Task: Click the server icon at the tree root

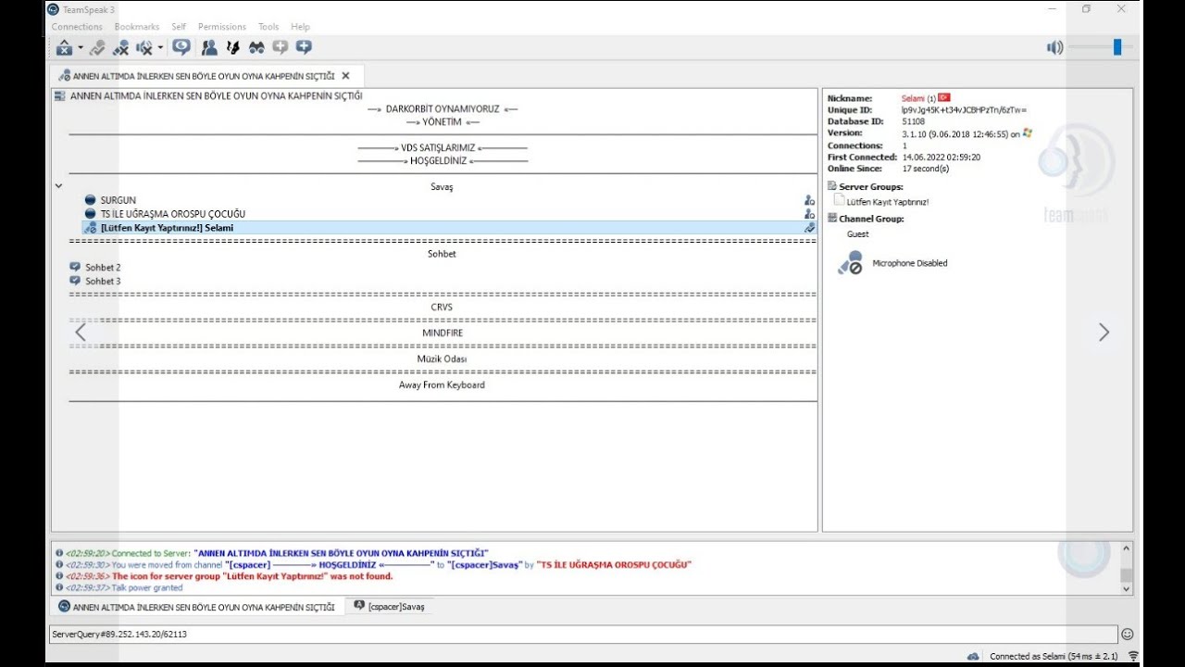Action: coord(60,95)
